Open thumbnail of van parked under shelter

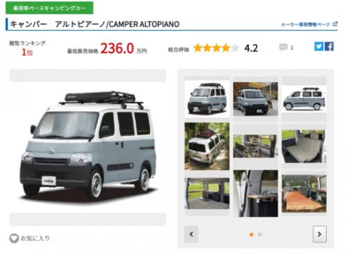255,99
